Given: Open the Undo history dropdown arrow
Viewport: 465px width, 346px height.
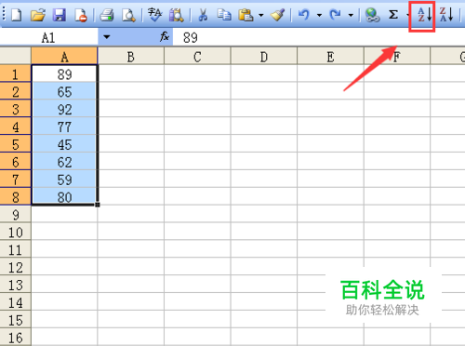Looking at the screenshot, I should [x=319, y=15].
